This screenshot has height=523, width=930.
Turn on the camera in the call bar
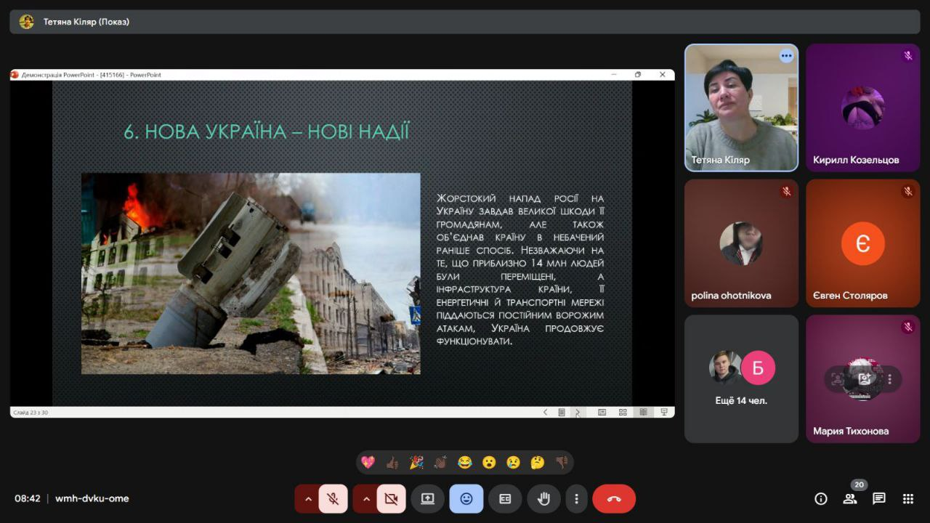(391, 499)
